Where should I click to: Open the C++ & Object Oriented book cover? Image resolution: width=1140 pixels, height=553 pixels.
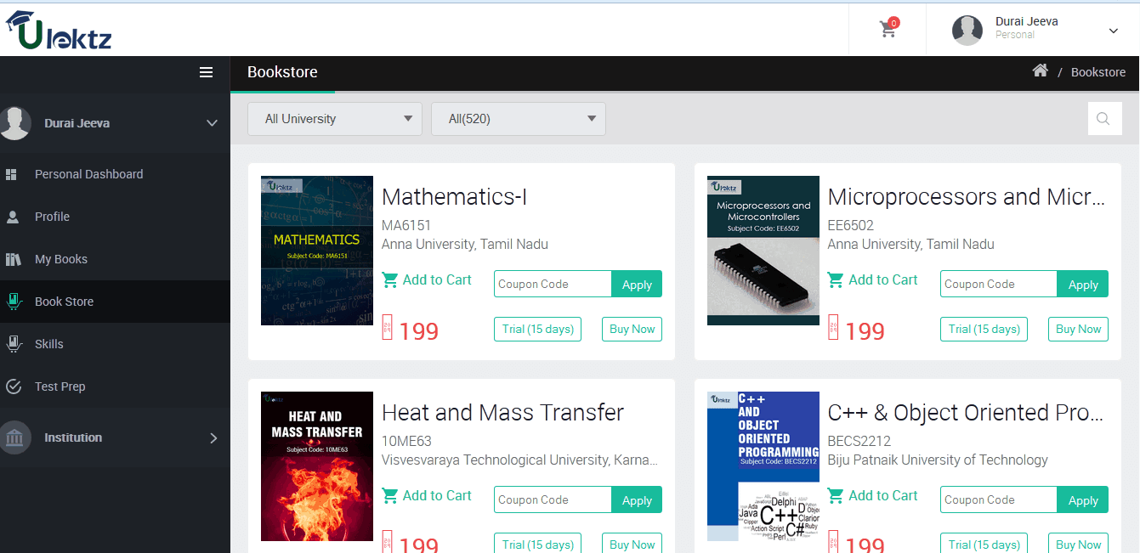pyautogui.click(x=763, y=466)
